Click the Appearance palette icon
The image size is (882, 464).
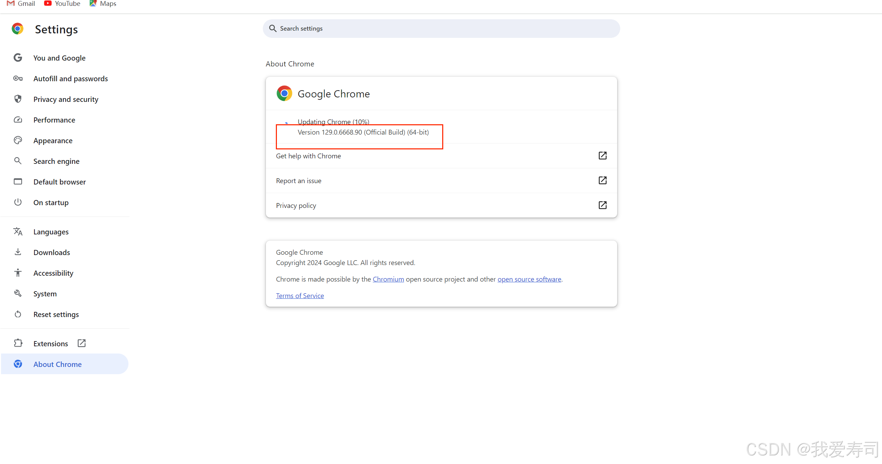click(x=18, y=140)
